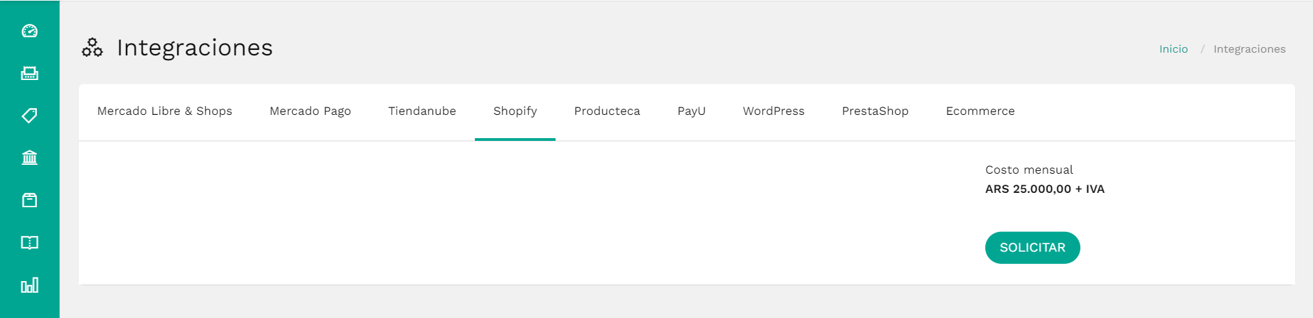Screen dimensions: 1313x318
Task: Select the bank building sidebar icon
Action: pos(29,158)
